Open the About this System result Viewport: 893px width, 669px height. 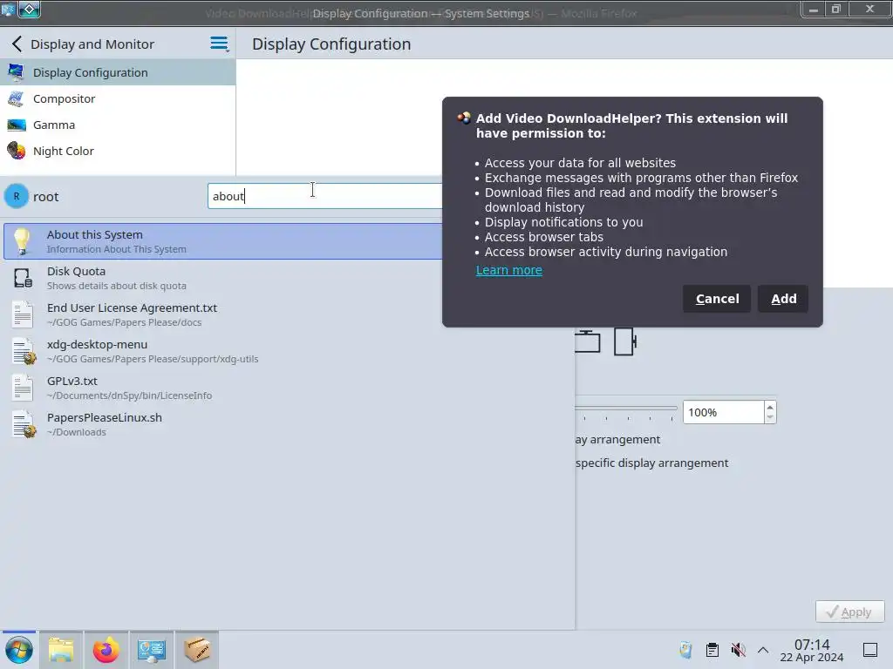click(223, 241)
